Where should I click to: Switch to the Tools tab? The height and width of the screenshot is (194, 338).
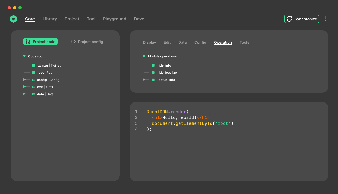click(x=244, y=42)
